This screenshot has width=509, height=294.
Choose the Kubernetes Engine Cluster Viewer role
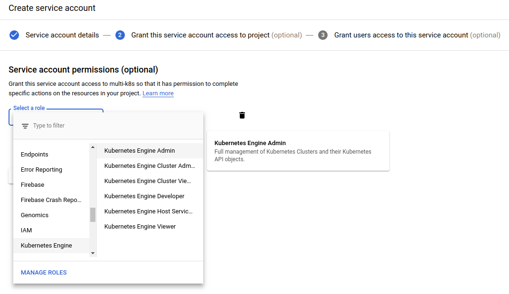(150, 181)
